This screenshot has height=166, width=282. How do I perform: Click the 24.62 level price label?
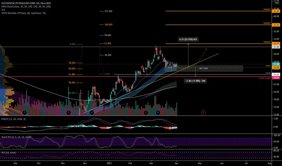point(276,74)
